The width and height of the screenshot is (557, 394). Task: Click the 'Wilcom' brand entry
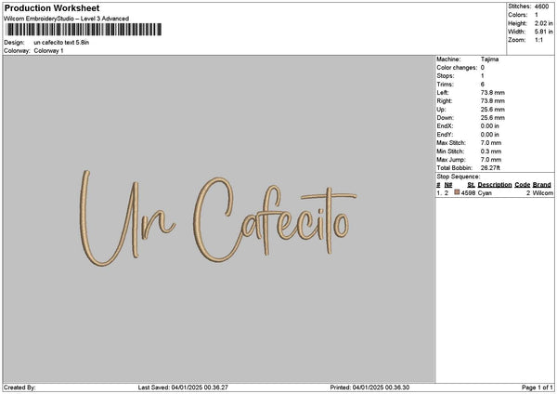tap(542, 192)
